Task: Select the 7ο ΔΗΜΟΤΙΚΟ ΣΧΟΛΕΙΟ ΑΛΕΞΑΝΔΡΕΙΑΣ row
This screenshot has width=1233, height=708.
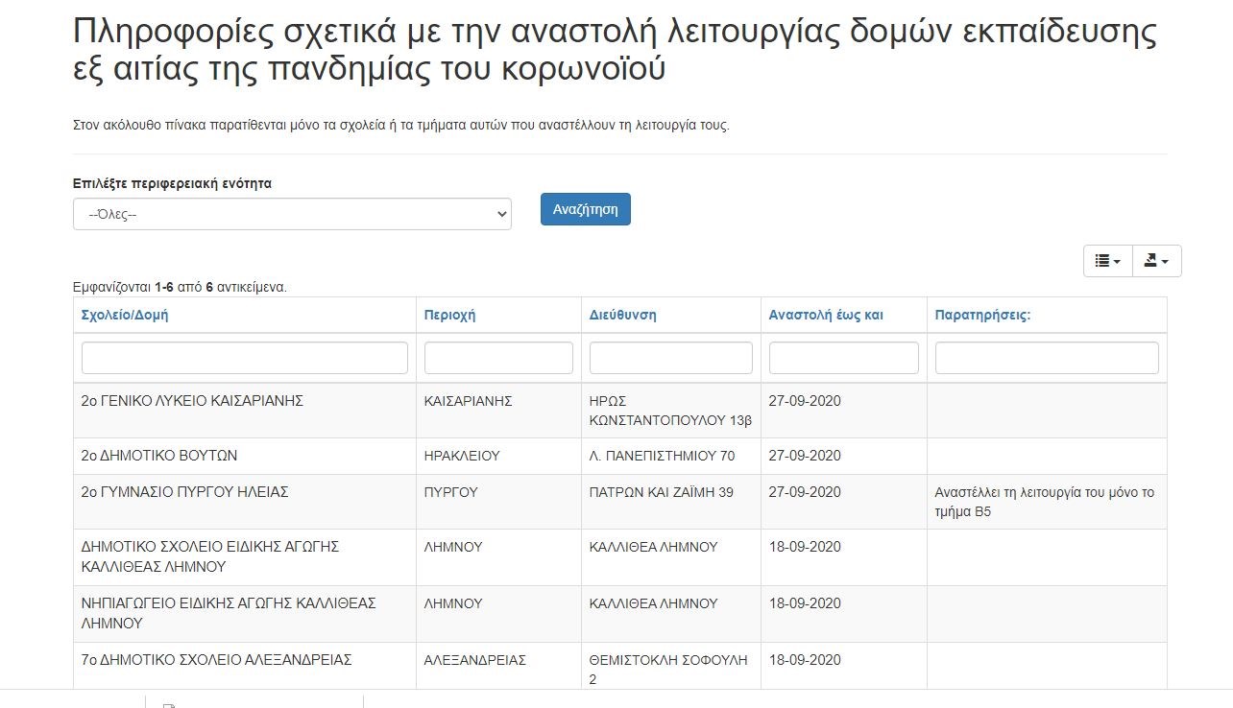Action: pyautogui.click(x=216, y=660)
